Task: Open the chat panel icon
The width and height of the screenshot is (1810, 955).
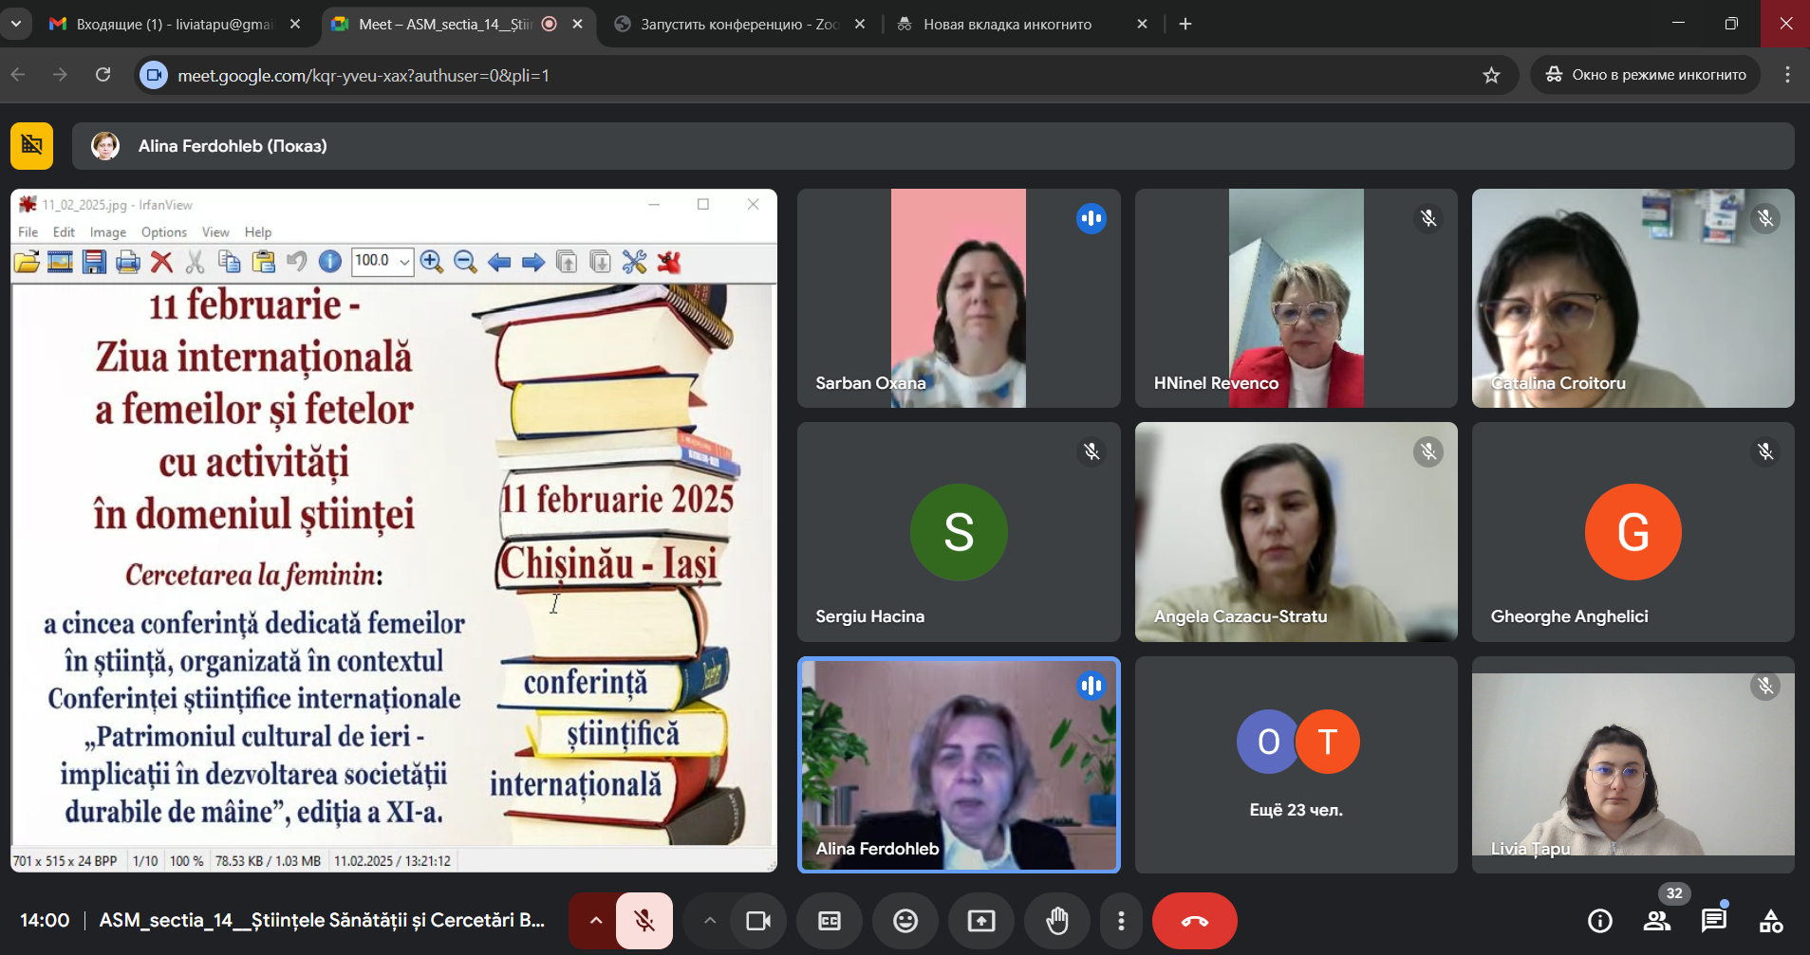Action: pos(1713,921)
